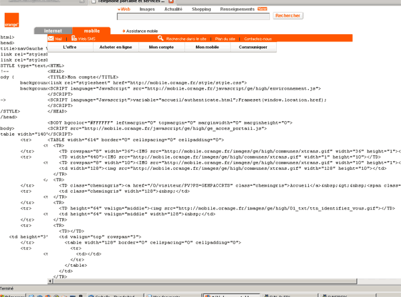Select the Actualité search category
The image size is (401, 297).
(173, 9)
